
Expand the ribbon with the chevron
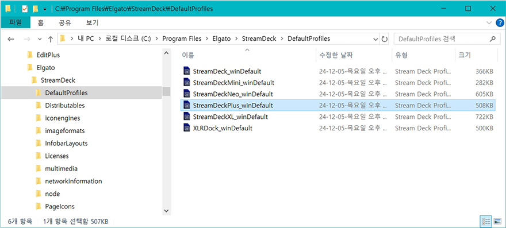pyautogui.click(x=489, y=23)
